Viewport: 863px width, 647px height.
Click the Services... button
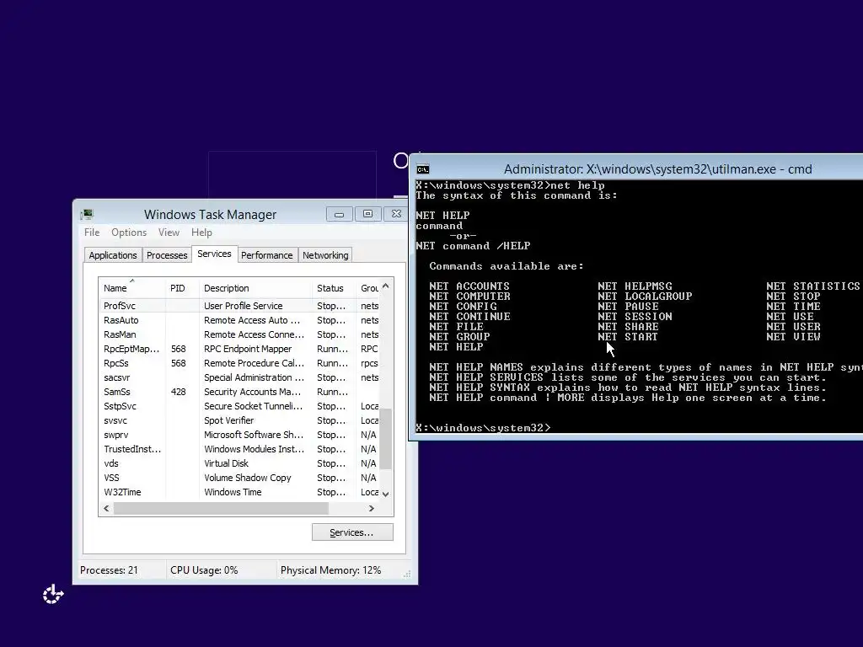352,532
